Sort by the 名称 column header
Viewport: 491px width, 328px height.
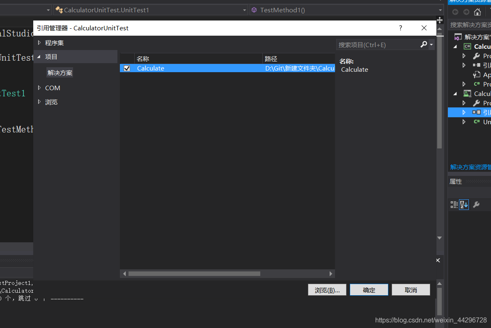click(198, 59)
